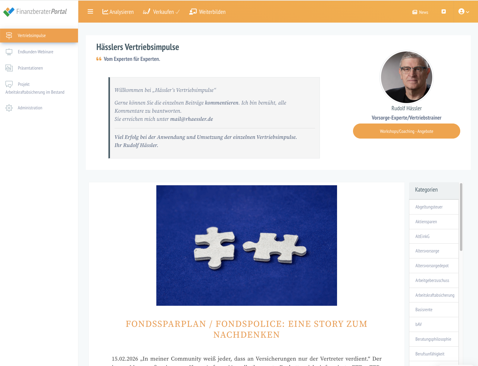Click the Projekt chat bubble icon

coord(9,84)
